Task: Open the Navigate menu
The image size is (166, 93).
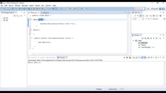Action: coord(25,6)
